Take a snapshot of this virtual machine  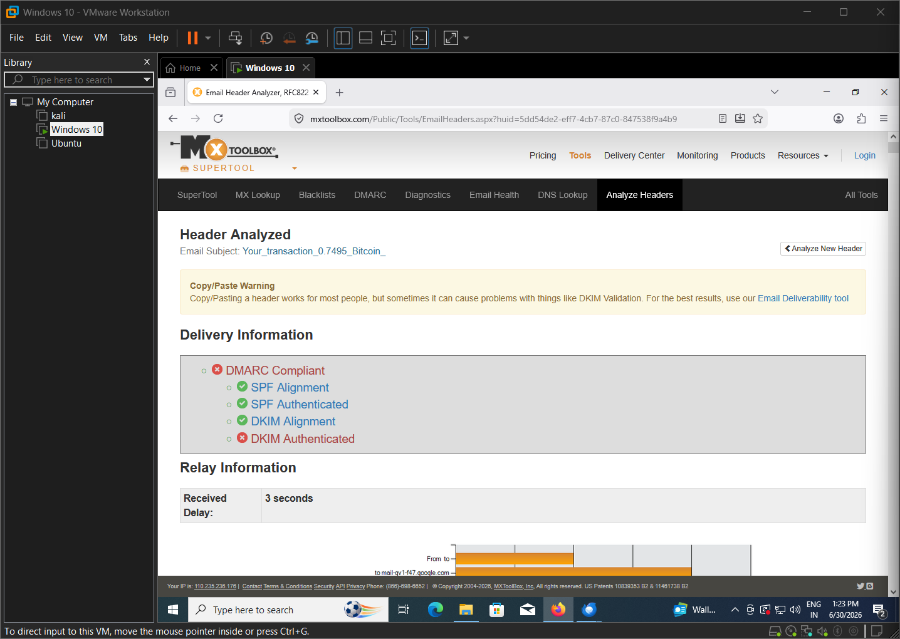(266, 38)
